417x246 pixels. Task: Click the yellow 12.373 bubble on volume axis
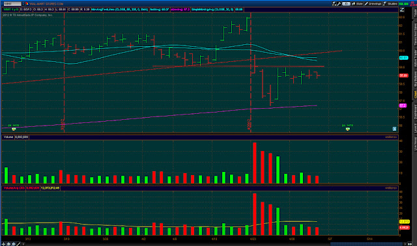pyautogui.click(x=404, y=221)
